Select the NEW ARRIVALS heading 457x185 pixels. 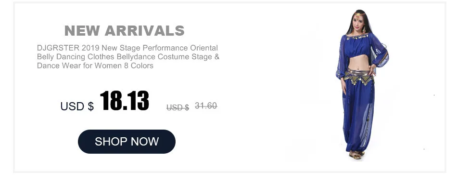pyautogui.click(x=125, y=31)
